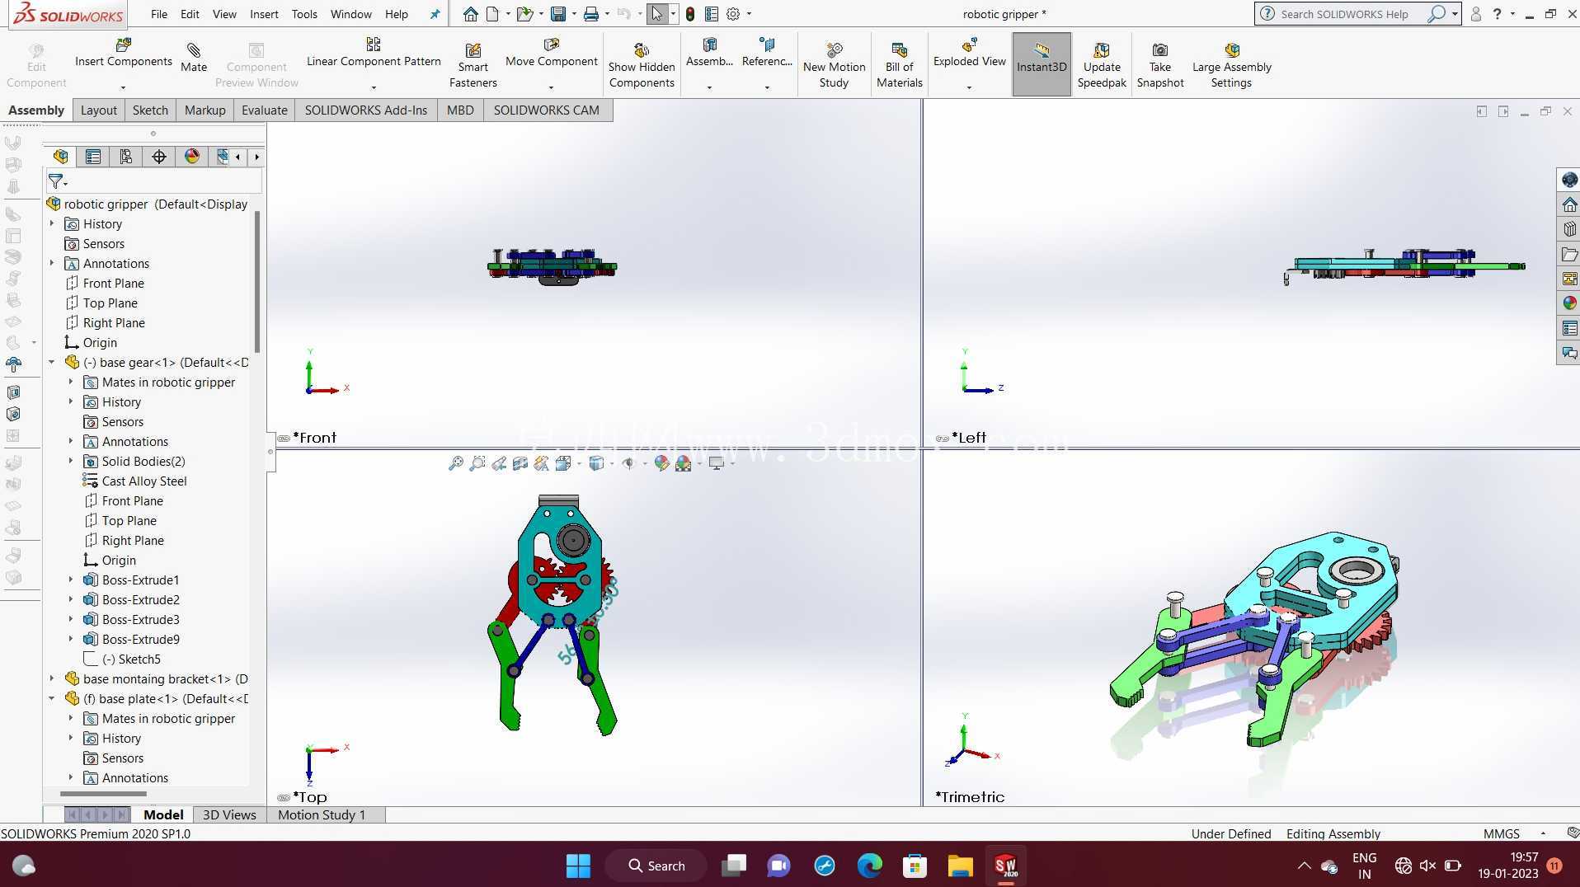The image size is (1580, 887).
Task: Create an Exploded View
Action: (x=969, y=53)
